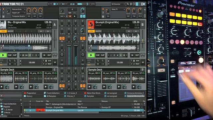Screen dimensions: 213x120
Task: Enable headphone cue for channel A
Action: 62,55
